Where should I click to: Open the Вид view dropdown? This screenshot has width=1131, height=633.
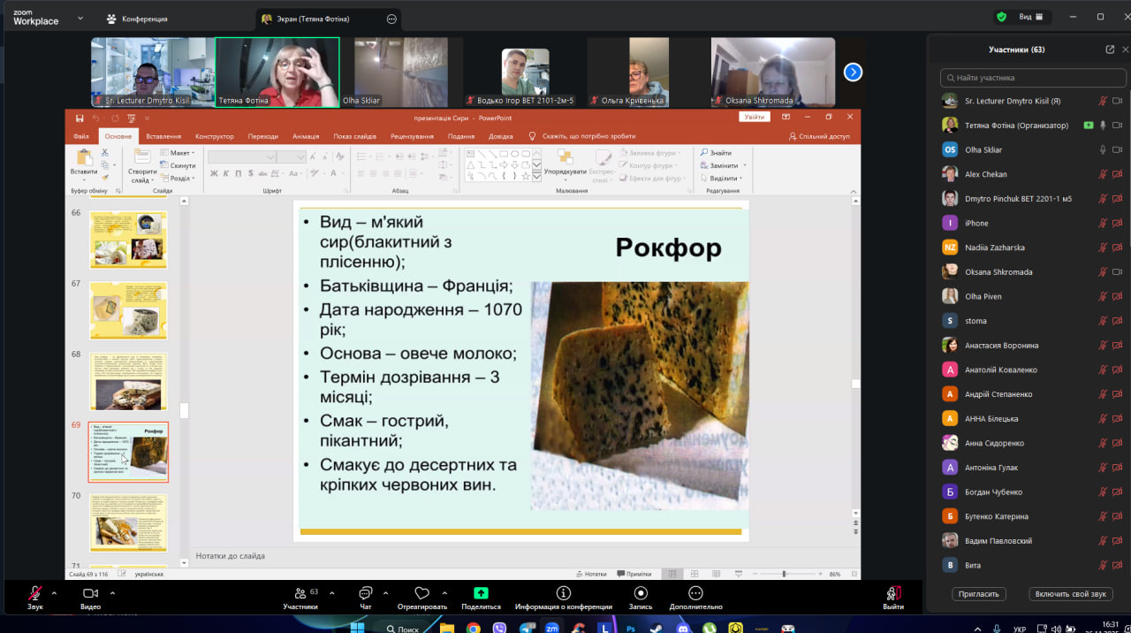point(1030,17)
